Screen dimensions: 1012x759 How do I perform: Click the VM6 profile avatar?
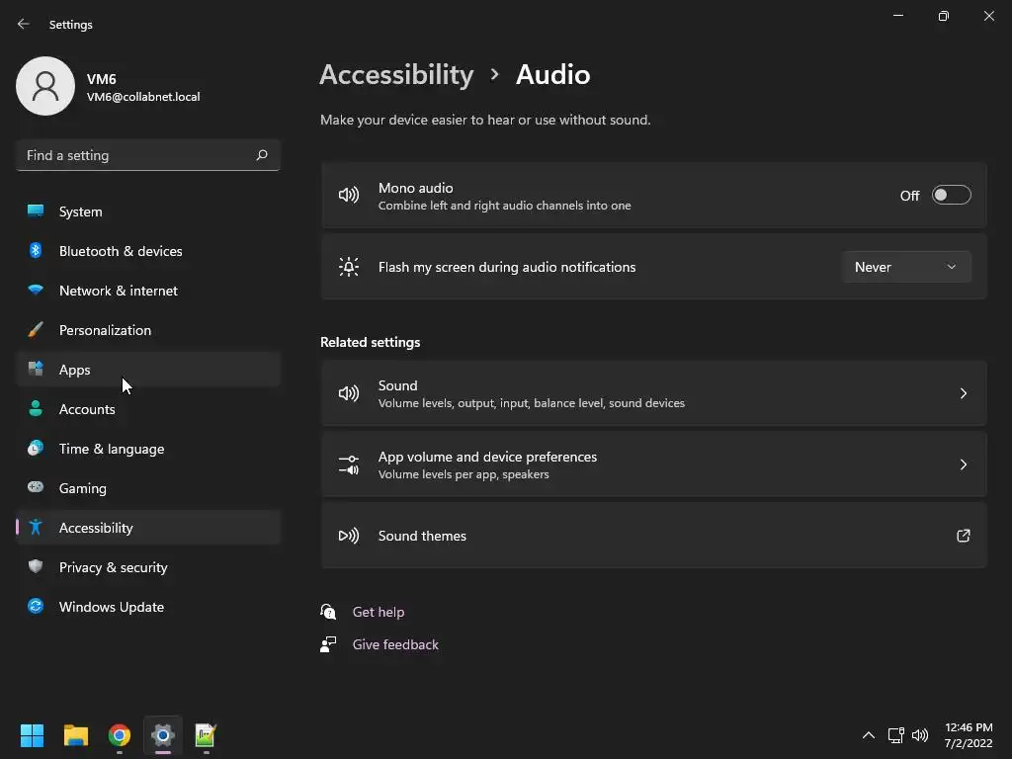tap(45, 86)
